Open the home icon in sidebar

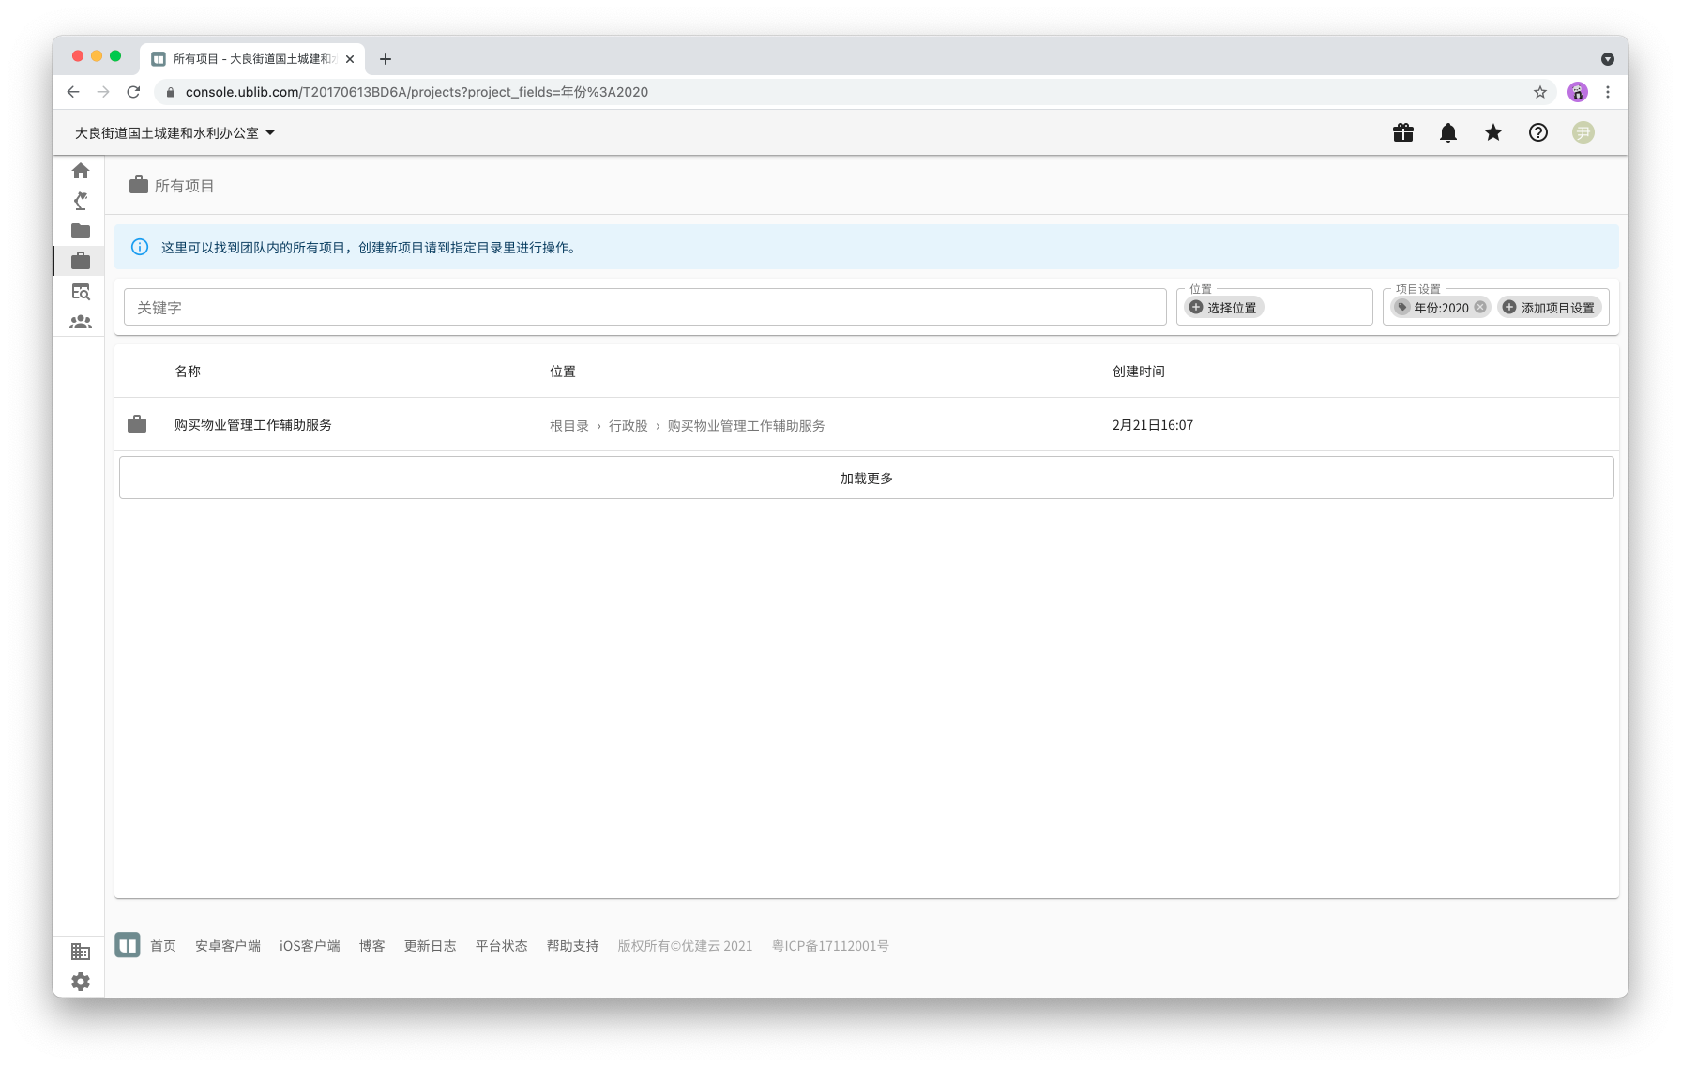81,171
